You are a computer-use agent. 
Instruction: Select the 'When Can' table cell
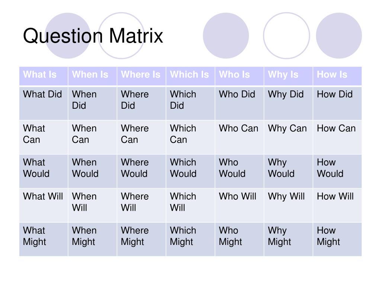(93, 137)
